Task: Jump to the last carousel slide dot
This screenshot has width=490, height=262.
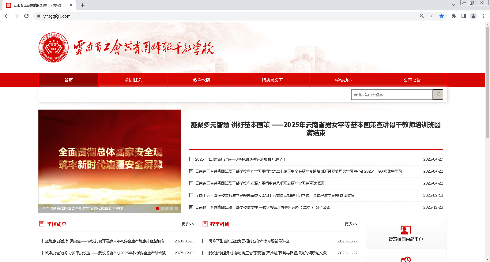Action: point(176,209)
